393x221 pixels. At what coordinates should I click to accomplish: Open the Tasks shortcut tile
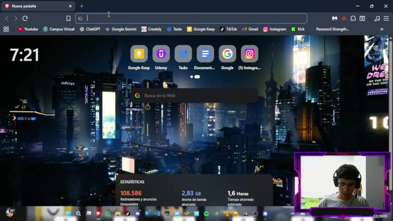[x=183, y=58]
